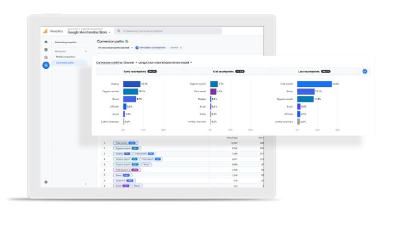Open the Explore icon in left rail
Viewport: 407px width, 234px height.
46,57
